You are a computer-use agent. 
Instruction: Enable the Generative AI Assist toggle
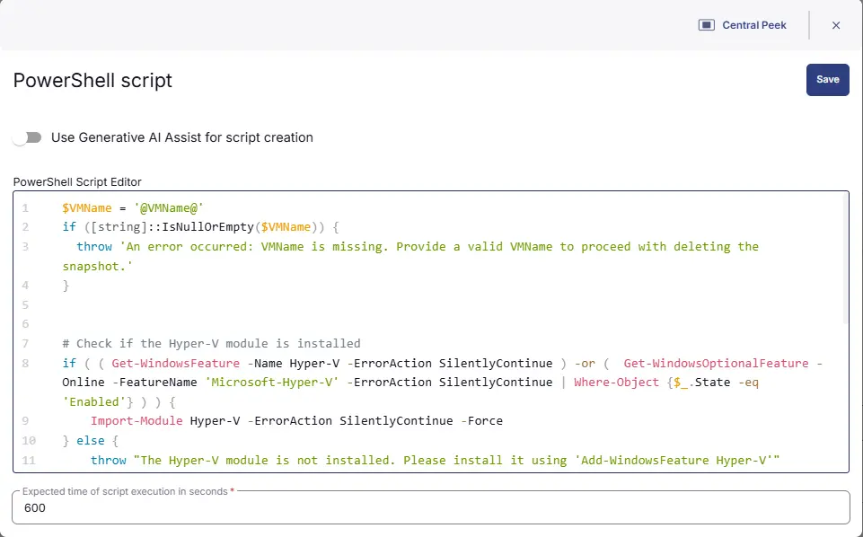tap(28, 137)
